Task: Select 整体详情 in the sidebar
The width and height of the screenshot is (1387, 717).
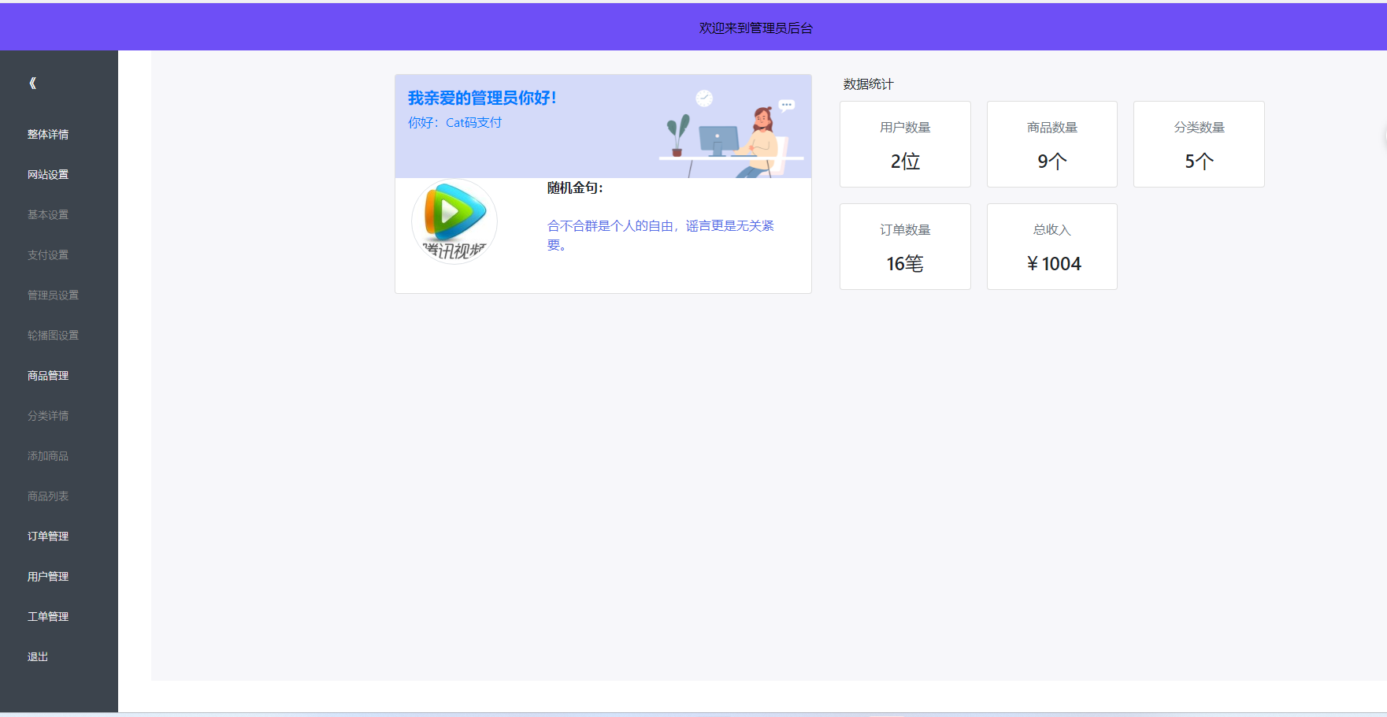Action: 47,134
